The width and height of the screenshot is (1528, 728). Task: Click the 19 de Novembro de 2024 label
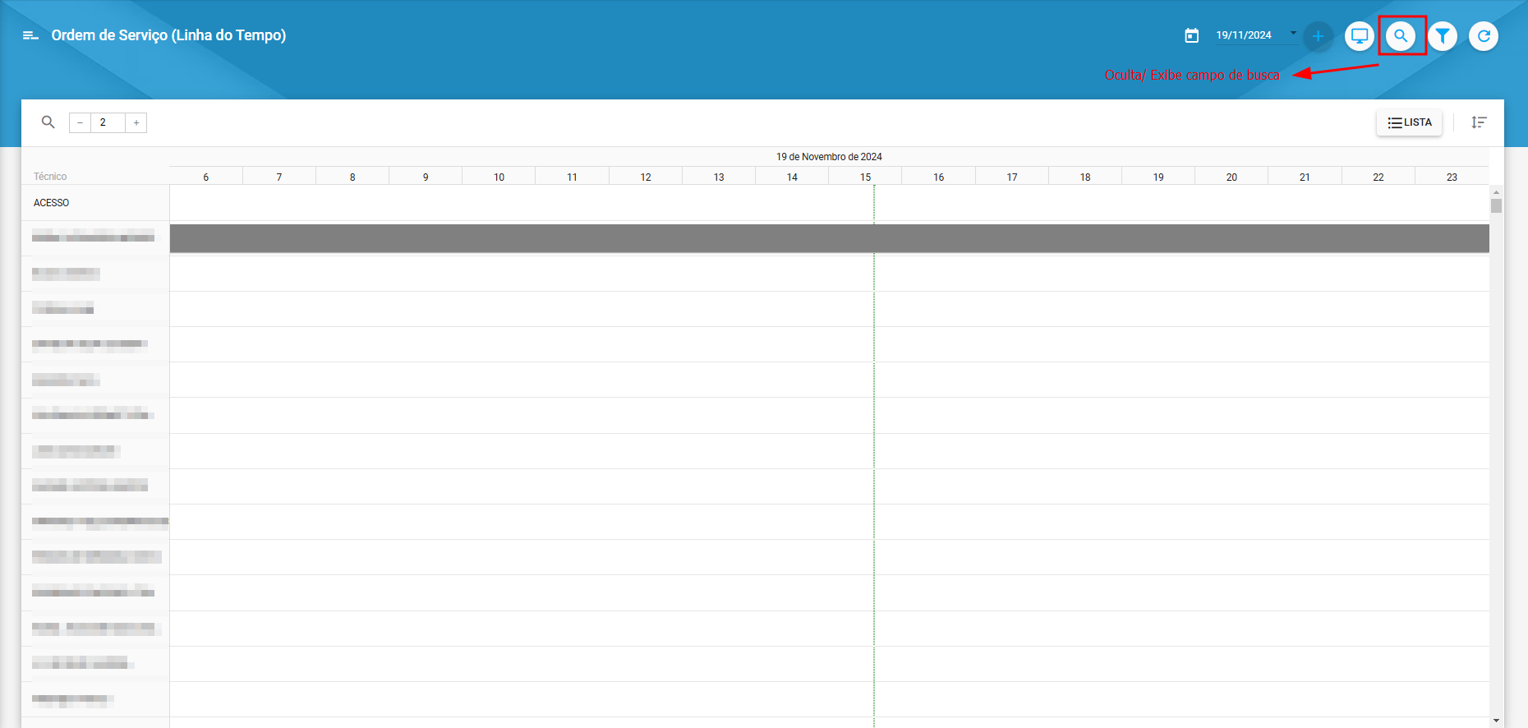coord(829,157)
